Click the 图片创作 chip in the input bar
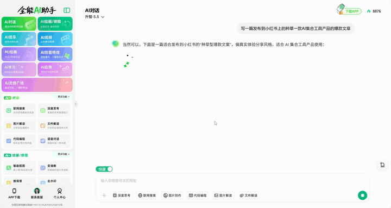The image size is (391, 208). pos(172,196)
